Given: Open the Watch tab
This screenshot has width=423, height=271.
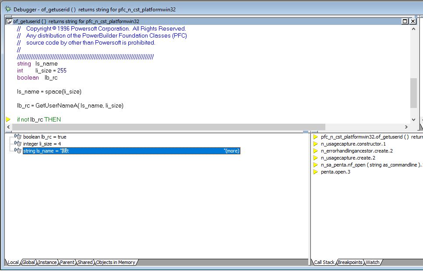Looking at the screenshot, I should coord(373,262).
